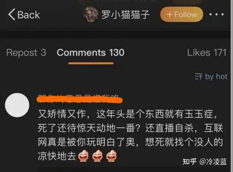This screenshot has width=233, height=172.
Task: Open the three-dot more options menu
Action: point(216,15)
